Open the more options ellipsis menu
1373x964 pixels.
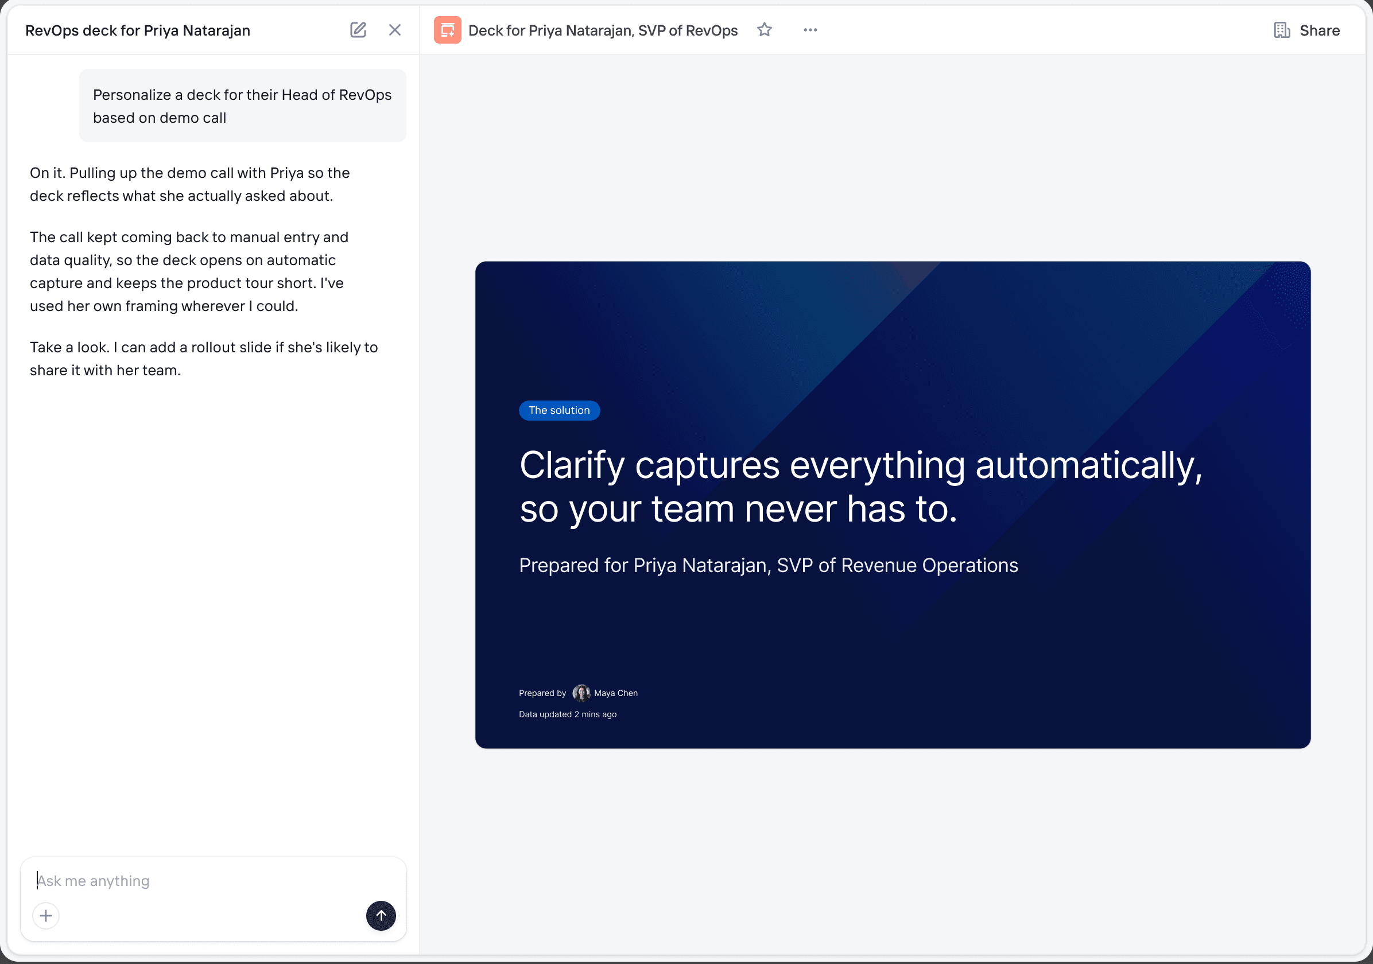click(x=810, y=30)
